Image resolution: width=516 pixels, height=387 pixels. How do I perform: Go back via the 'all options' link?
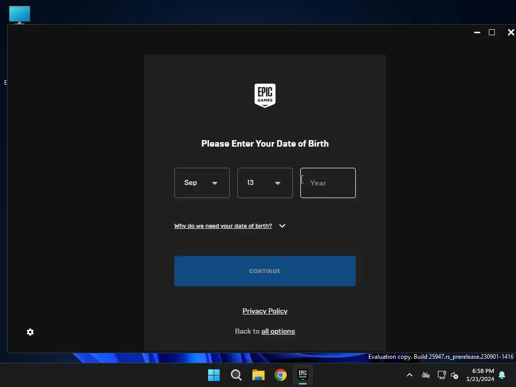pyautogui.click(x=278, y=332)
